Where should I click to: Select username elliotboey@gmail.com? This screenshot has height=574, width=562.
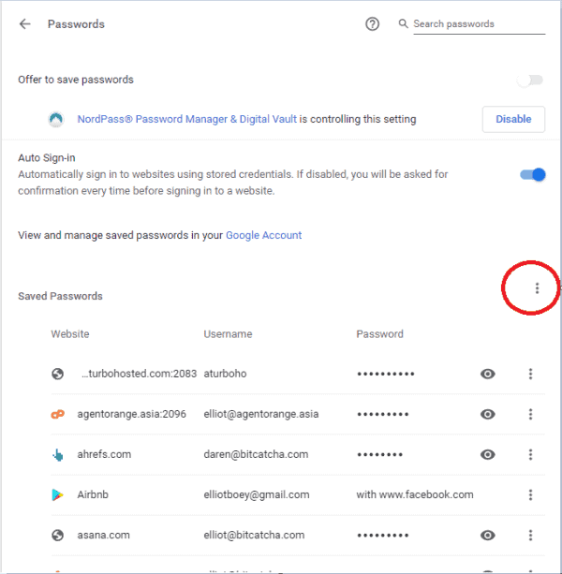[x=257, y=495]
